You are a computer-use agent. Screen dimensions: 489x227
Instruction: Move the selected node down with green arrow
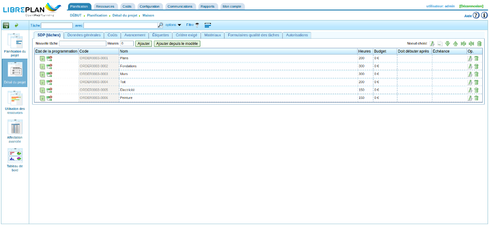click(447, 43)
